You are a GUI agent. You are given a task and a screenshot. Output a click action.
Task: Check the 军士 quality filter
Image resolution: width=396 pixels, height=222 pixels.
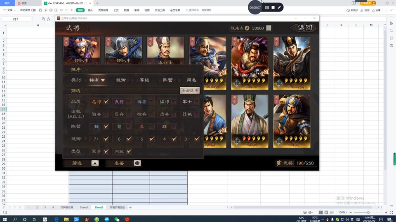point(196,102)
